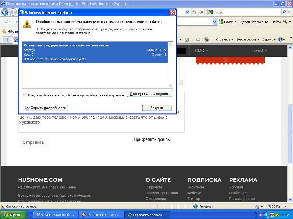Open the 'Прайс-лист' footer link

[x=239, y=193]
